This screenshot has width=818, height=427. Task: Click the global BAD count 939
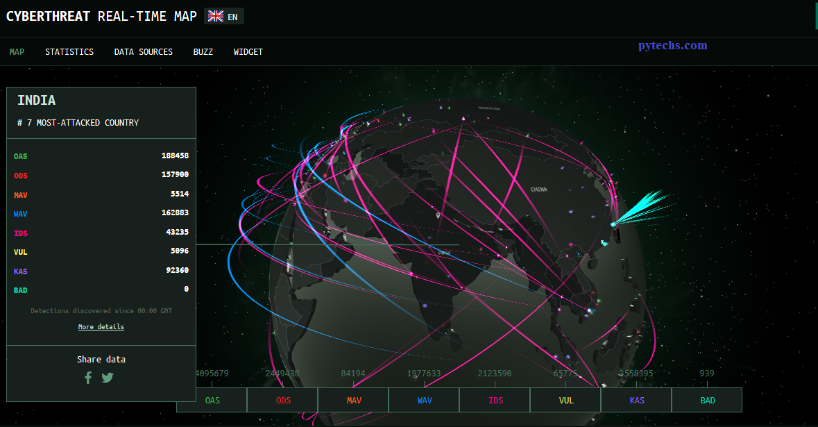click(x=707, y=374)
